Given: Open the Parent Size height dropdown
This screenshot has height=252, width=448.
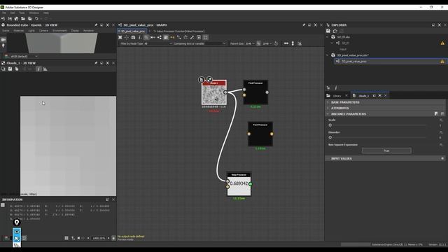Looking at the screenshot, I should pyautogui.click(x=267, y=43).
